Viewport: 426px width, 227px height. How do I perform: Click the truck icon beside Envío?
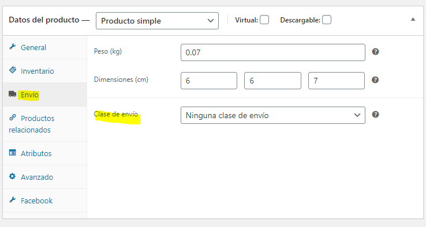[13, 94]
